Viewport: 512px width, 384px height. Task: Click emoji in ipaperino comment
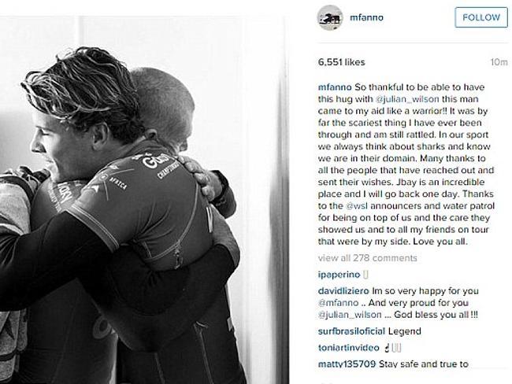coord(365,275)
